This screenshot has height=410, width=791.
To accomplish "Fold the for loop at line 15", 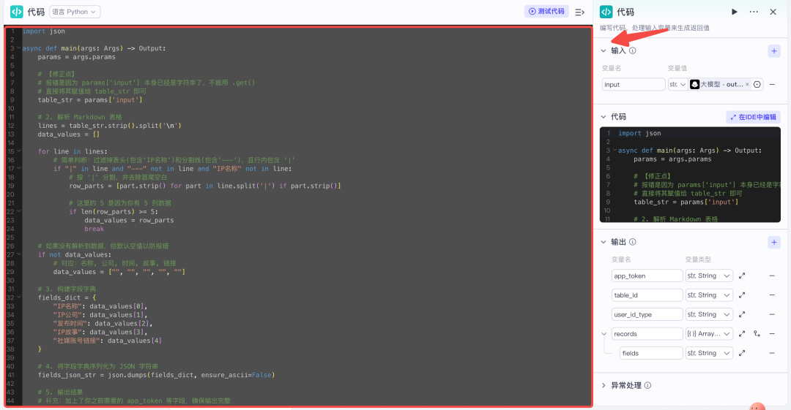I will 18,151.
